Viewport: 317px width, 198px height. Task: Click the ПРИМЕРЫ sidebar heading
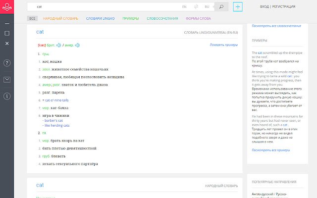tap(260, 41)
